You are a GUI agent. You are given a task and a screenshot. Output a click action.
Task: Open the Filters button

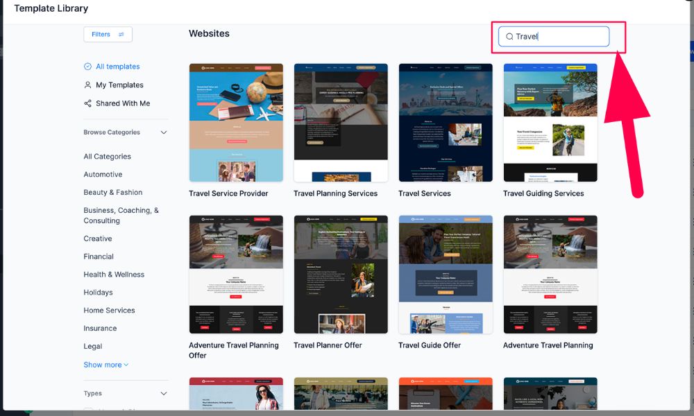[x=108, y=35]
